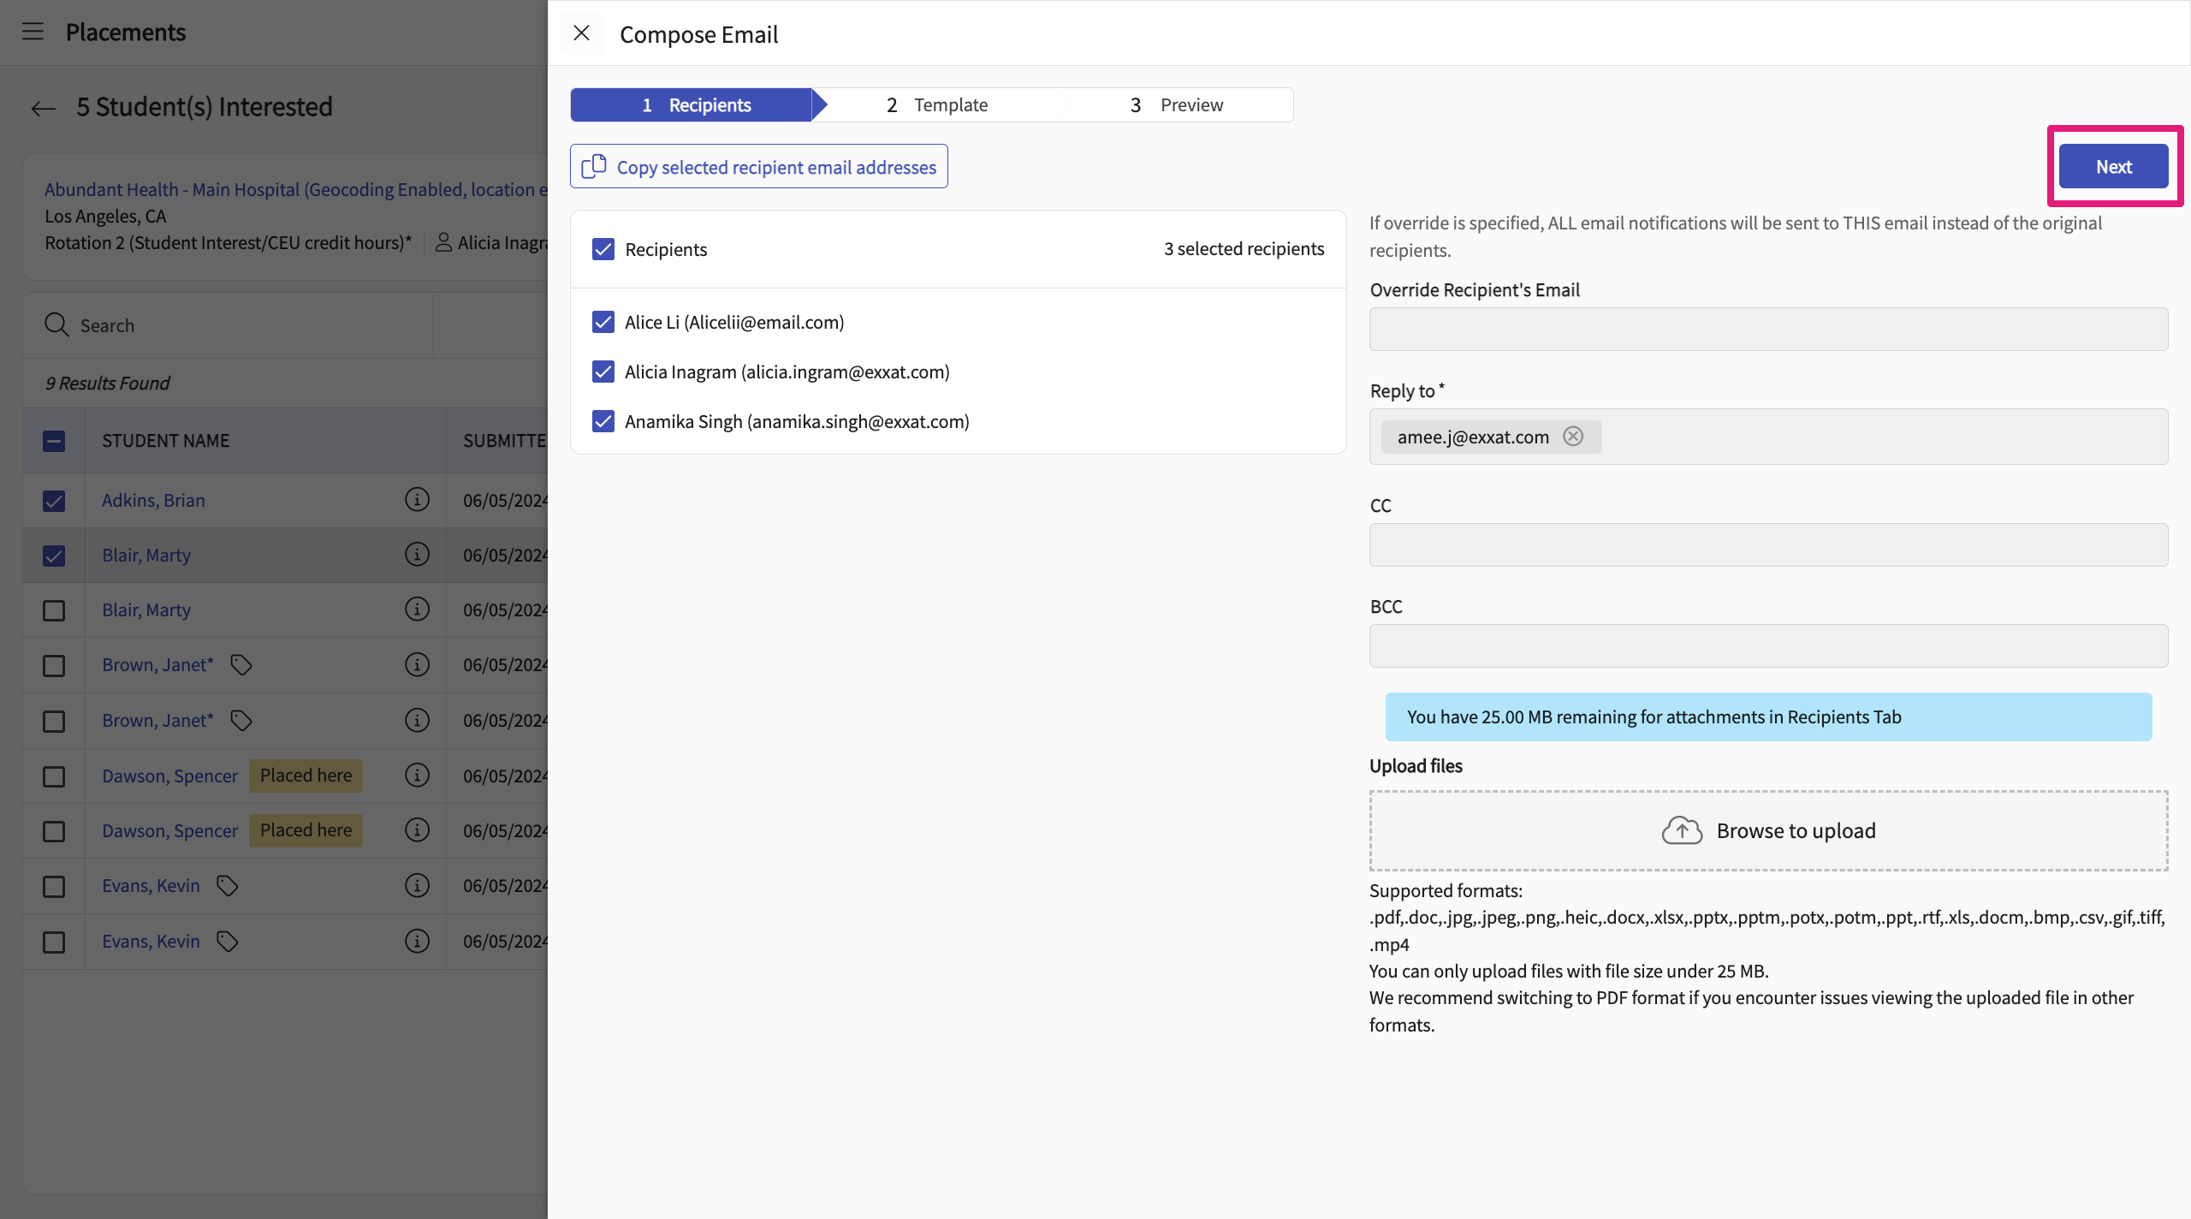The width and height of the screenshot is (2191, 1219).
Task: Remove amee.j@exxat.com from Reply to
Action: 1573,437
